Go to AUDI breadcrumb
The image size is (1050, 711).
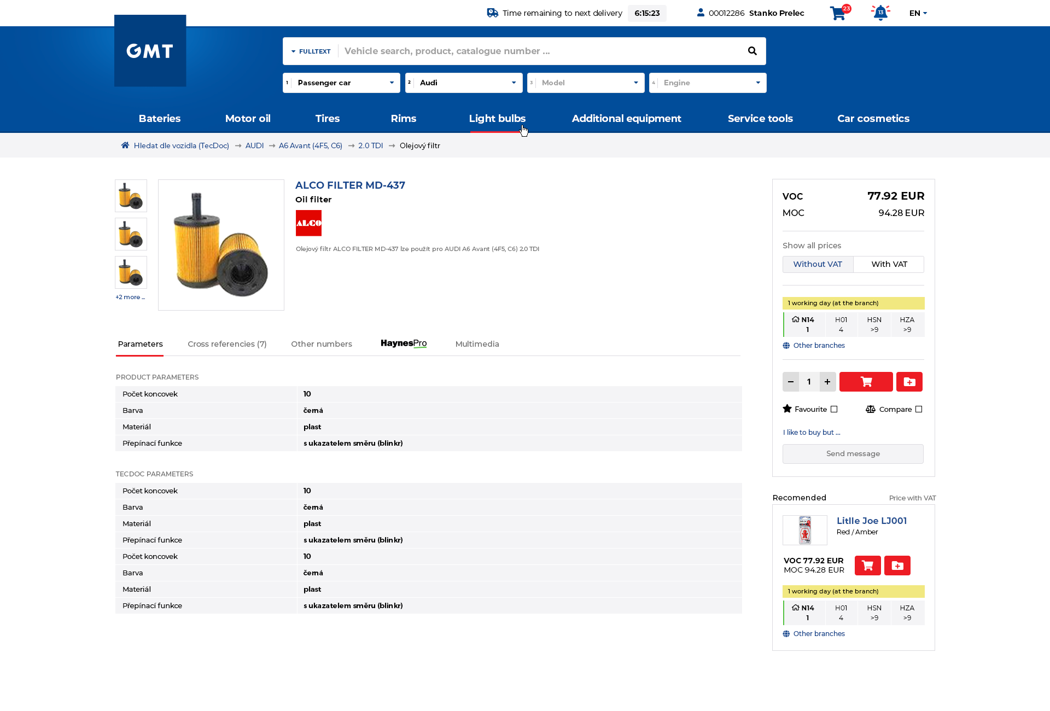tap(254, 145)
